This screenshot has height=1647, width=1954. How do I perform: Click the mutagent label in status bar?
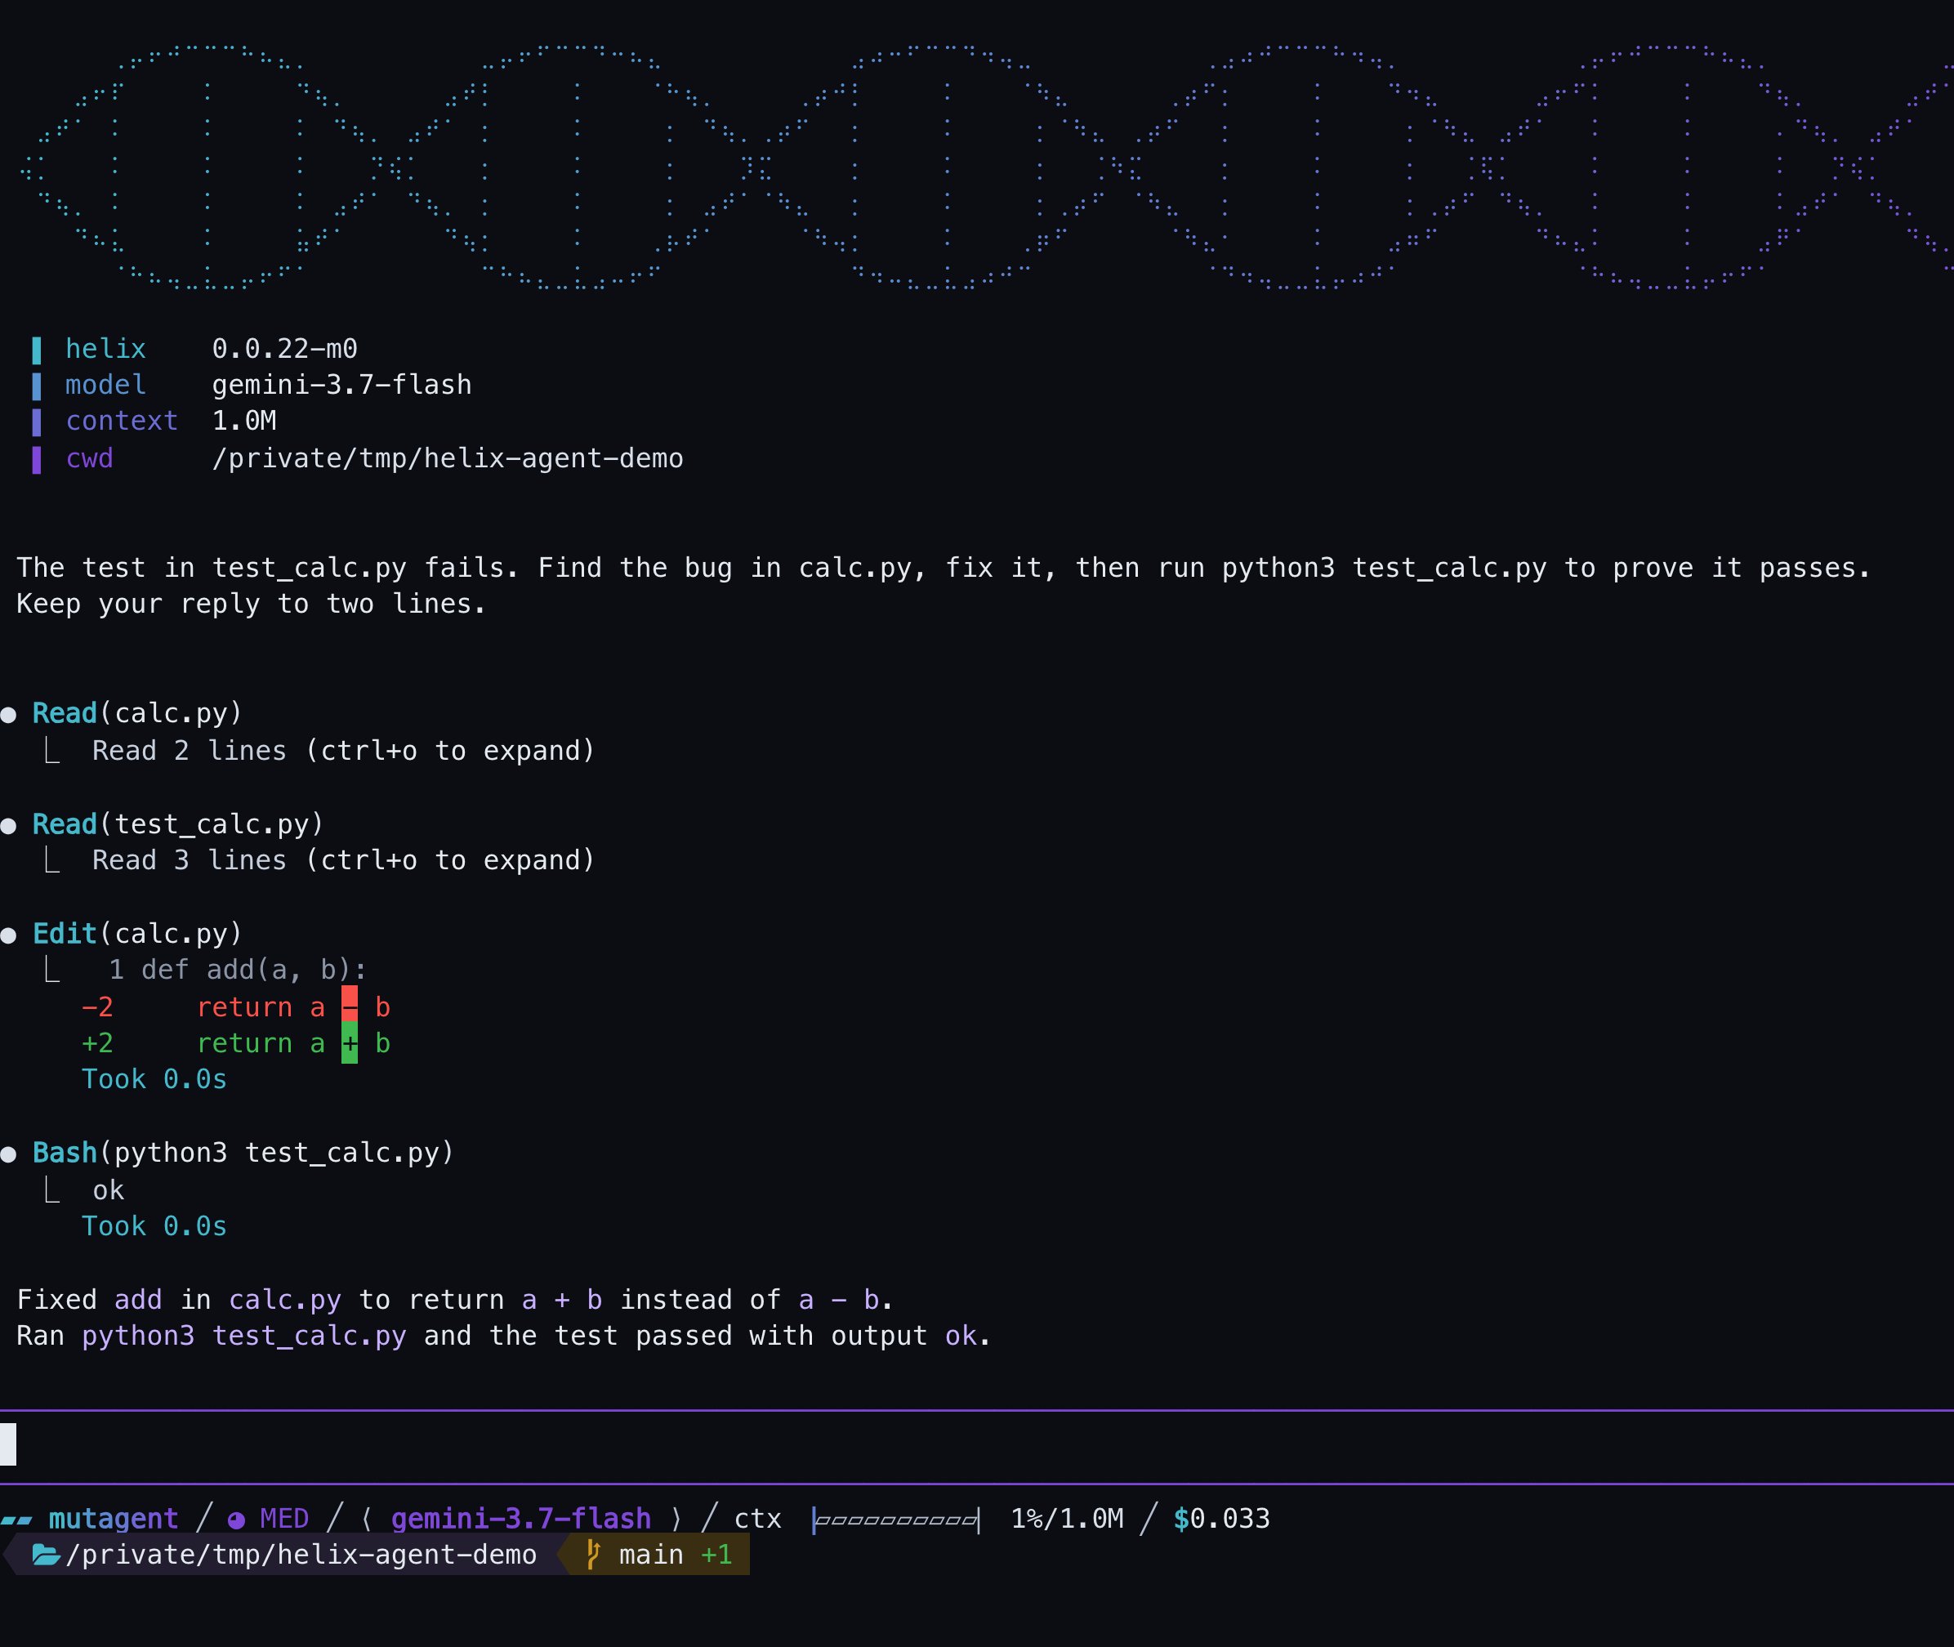pos(113,1519)
